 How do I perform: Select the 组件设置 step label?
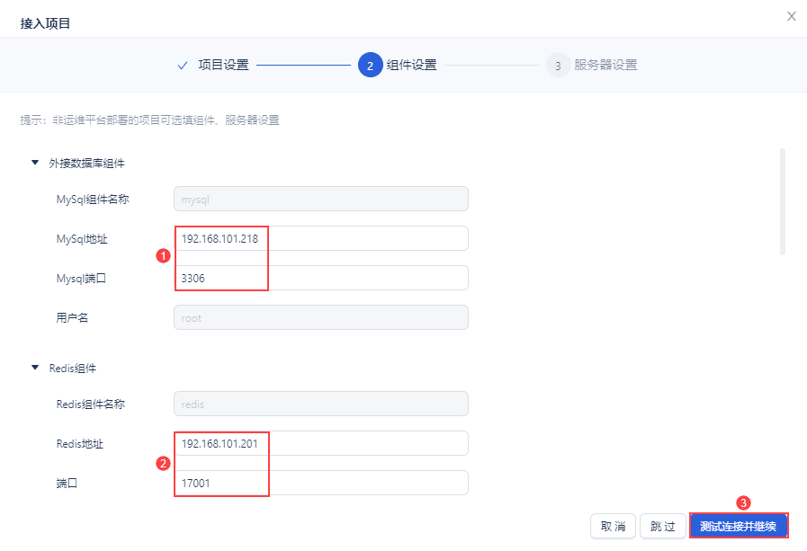[411, 65]
